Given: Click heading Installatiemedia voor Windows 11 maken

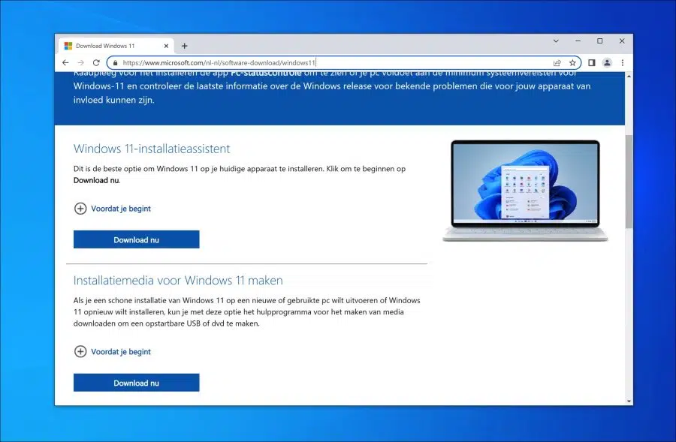Looking at the screenshot, I should [178, 281].
